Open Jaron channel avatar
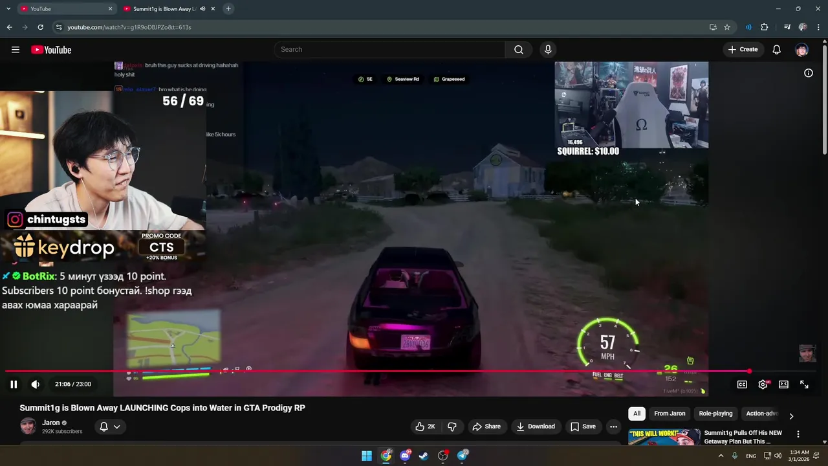This screenshot has height=466, width=828. 28,426
